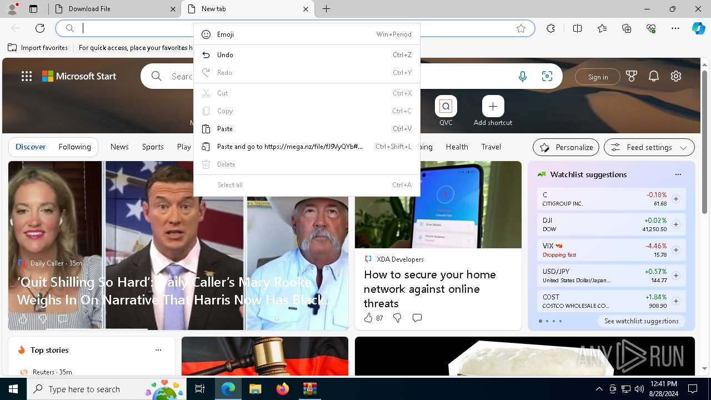Screen dimensions: 711x400
Task: Click the Personalize button
Action: [566, 147]
